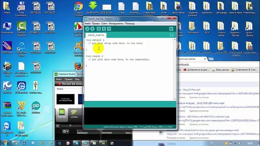Click Удалить из списка under MAX7219 download
This screenshot has height=146, width=260.
coord(199,124)
